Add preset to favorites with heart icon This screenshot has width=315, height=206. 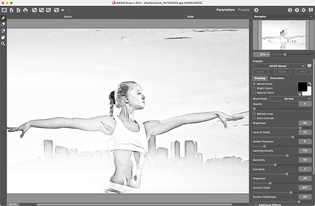coord(309,66)
